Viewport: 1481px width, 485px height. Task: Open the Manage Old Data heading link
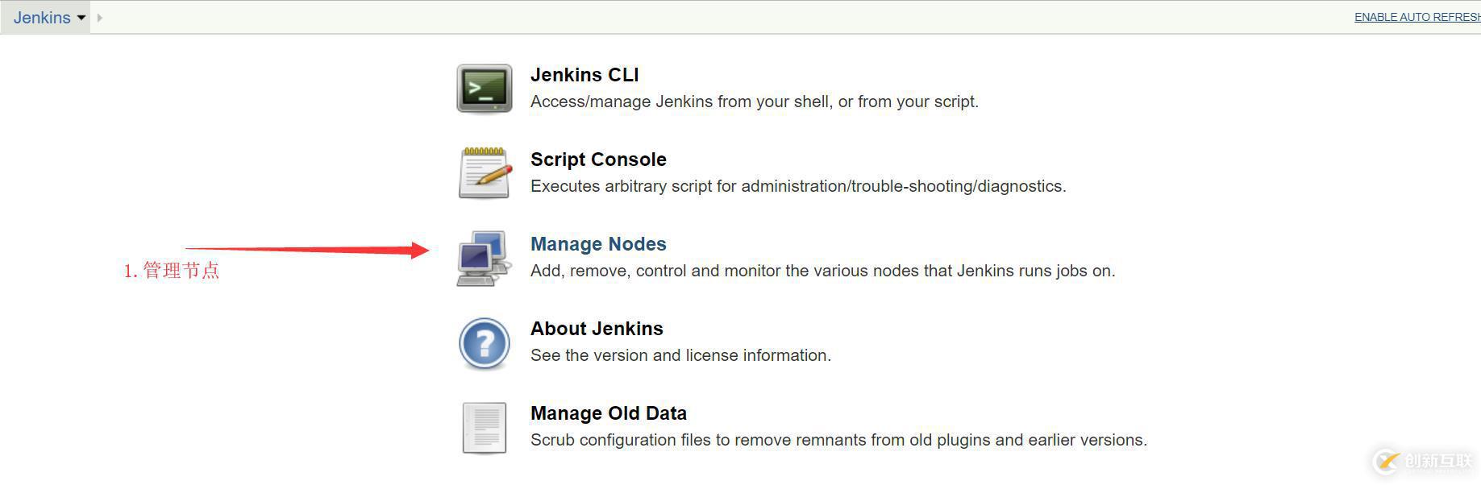(609, 413)
